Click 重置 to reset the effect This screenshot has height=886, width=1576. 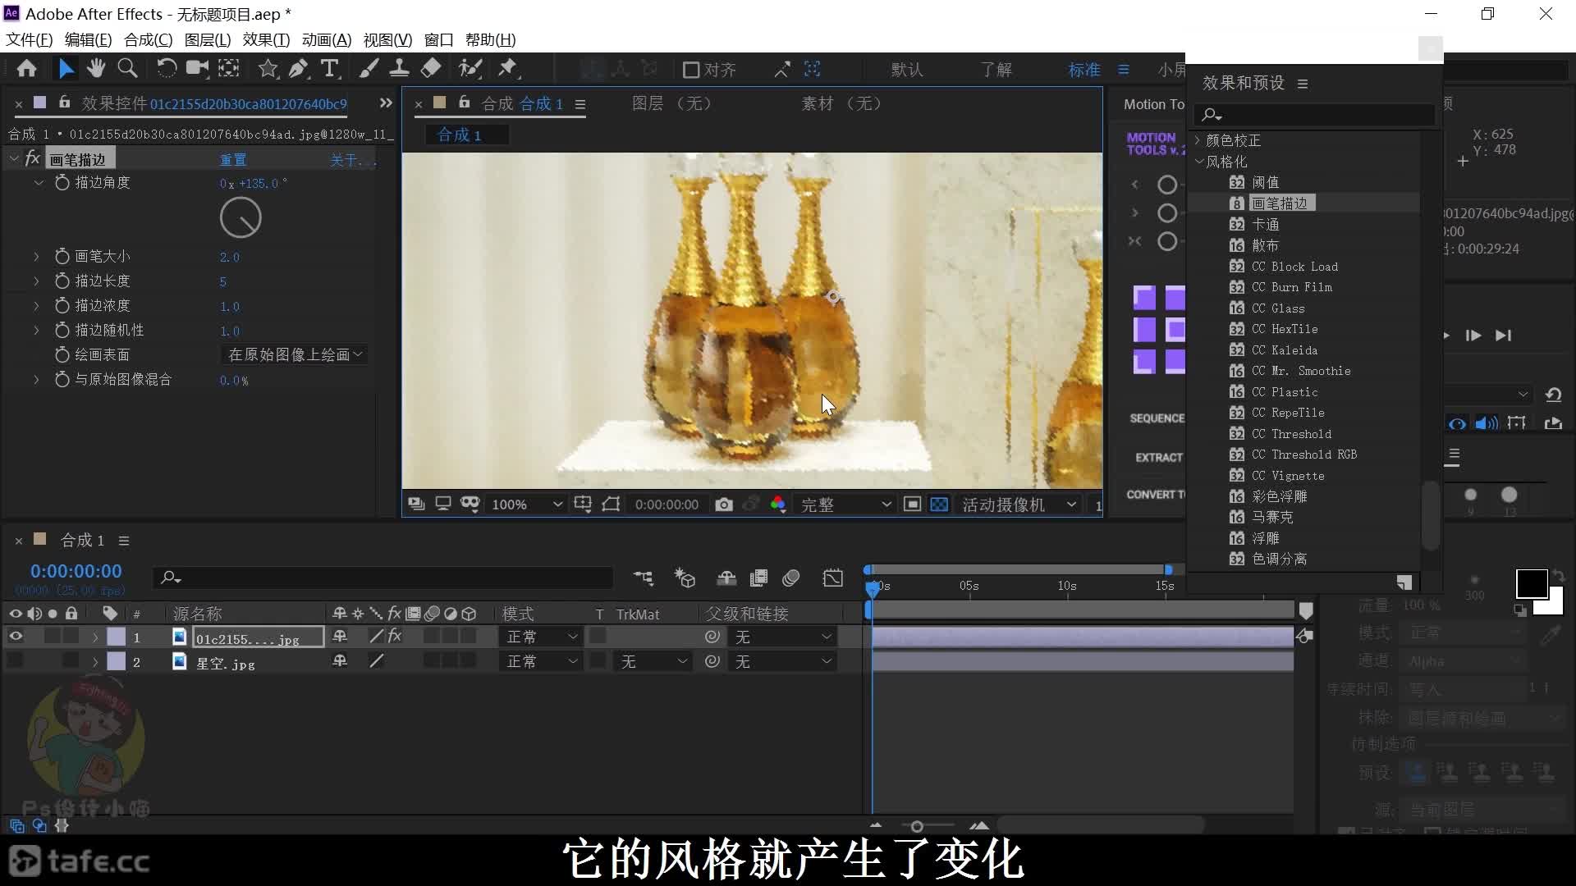point(233,160)
